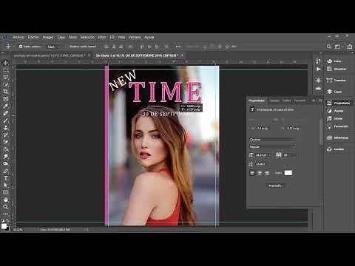The height and width of the screenshot is (266, 355).
Task: Select the Path Selection tool
Action: click(5, 185)
